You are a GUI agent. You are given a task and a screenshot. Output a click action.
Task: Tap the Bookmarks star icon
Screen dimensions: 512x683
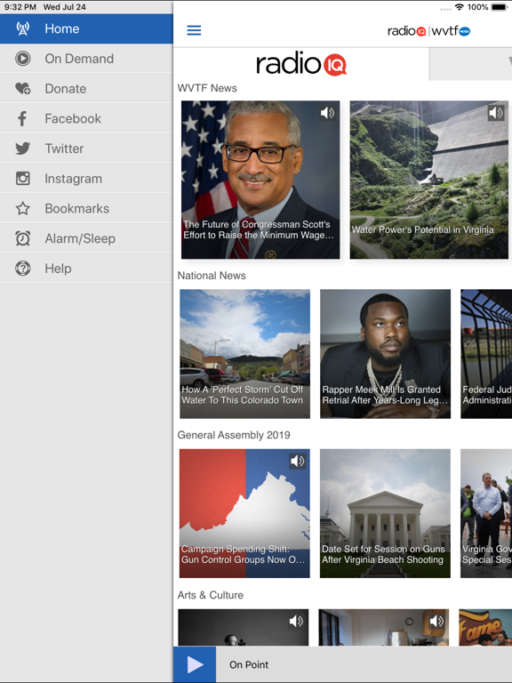(22, 209)
